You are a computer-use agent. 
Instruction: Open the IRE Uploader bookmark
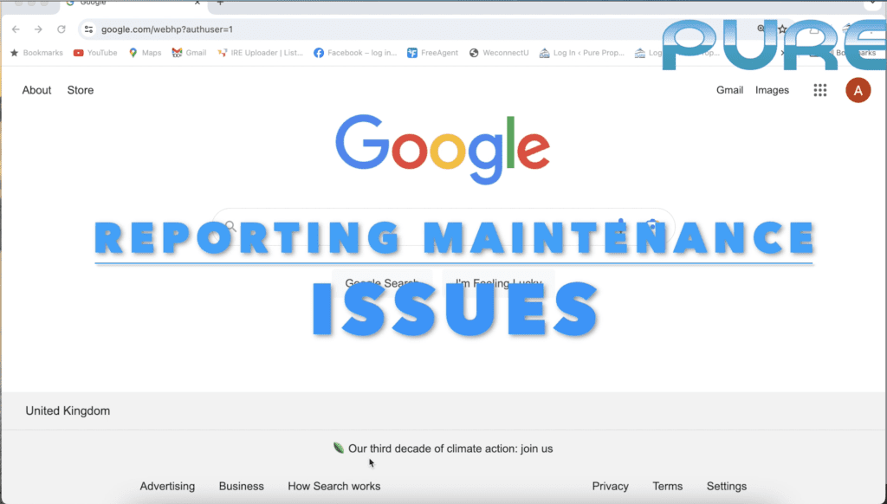click(x=260, y=53)
